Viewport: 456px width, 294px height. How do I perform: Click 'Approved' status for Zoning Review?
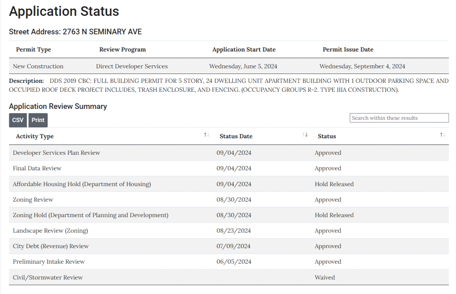(x=328, y=200)
